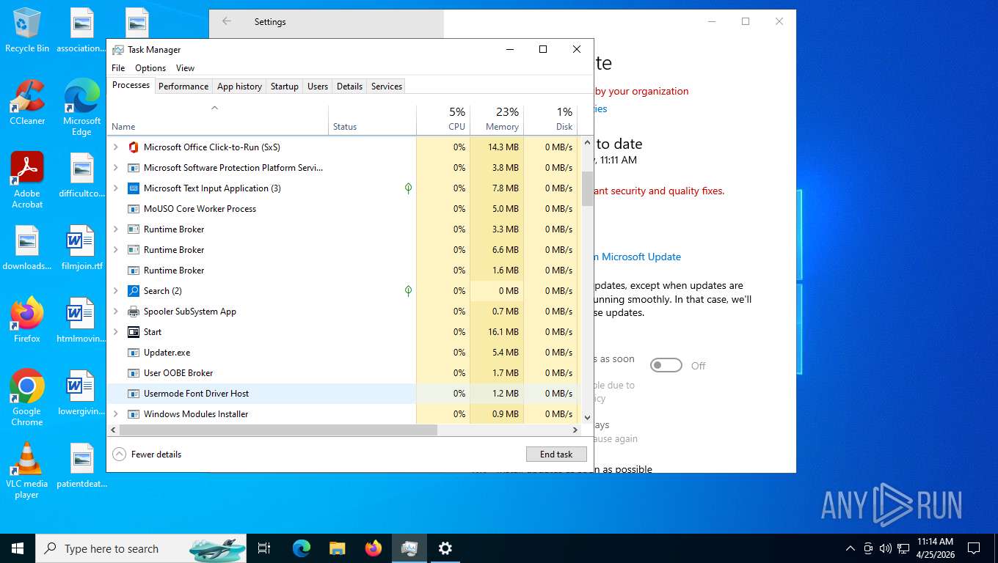The height and width of the screenshot is (563, 998).
Task: Select the Google Chrome desktop shortcut
Action: click(27, 398)
